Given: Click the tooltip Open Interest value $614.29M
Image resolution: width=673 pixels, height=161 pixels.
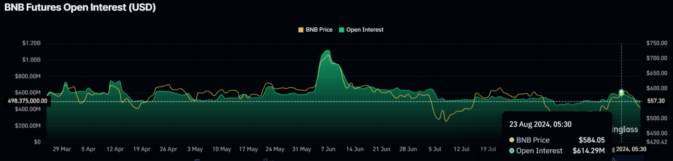Looking at the screenshot, I should tap(589, 150).
